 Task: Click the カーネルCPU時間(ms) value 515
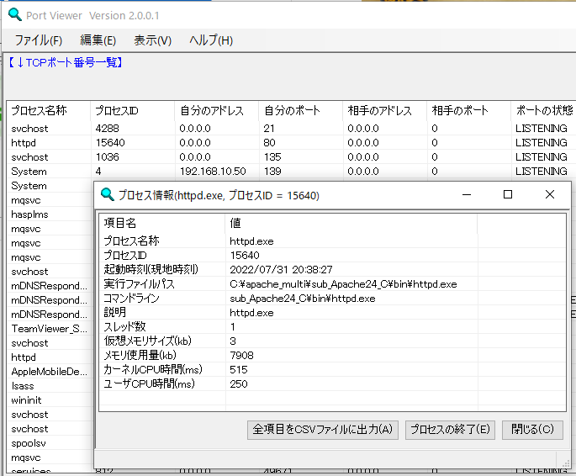[239, 369]
